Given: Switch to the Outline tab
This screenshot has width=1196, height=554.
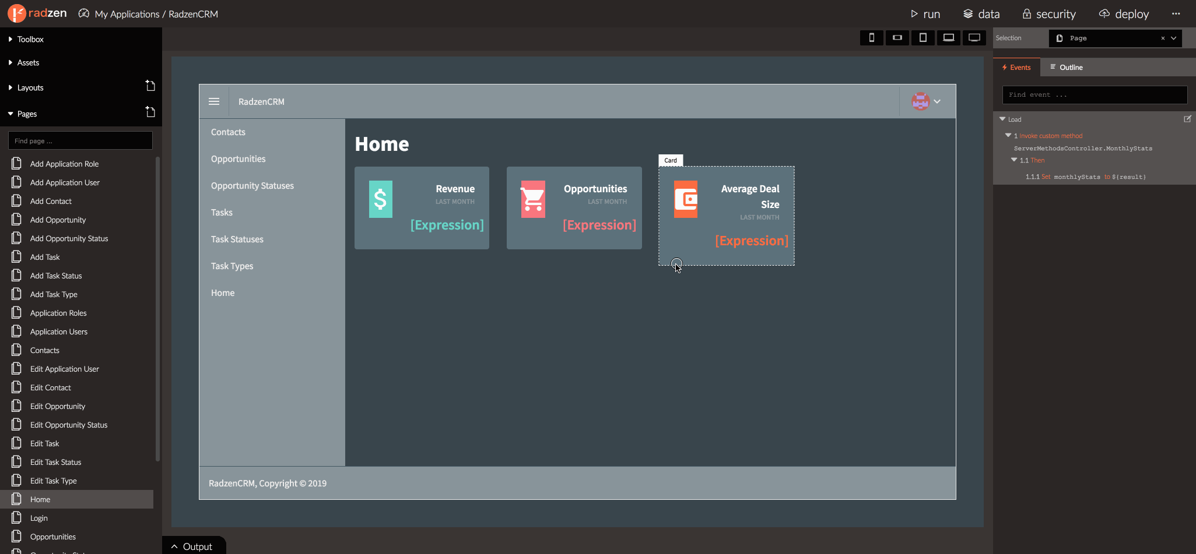Looking at the screenshot, I should point(1067,68).
